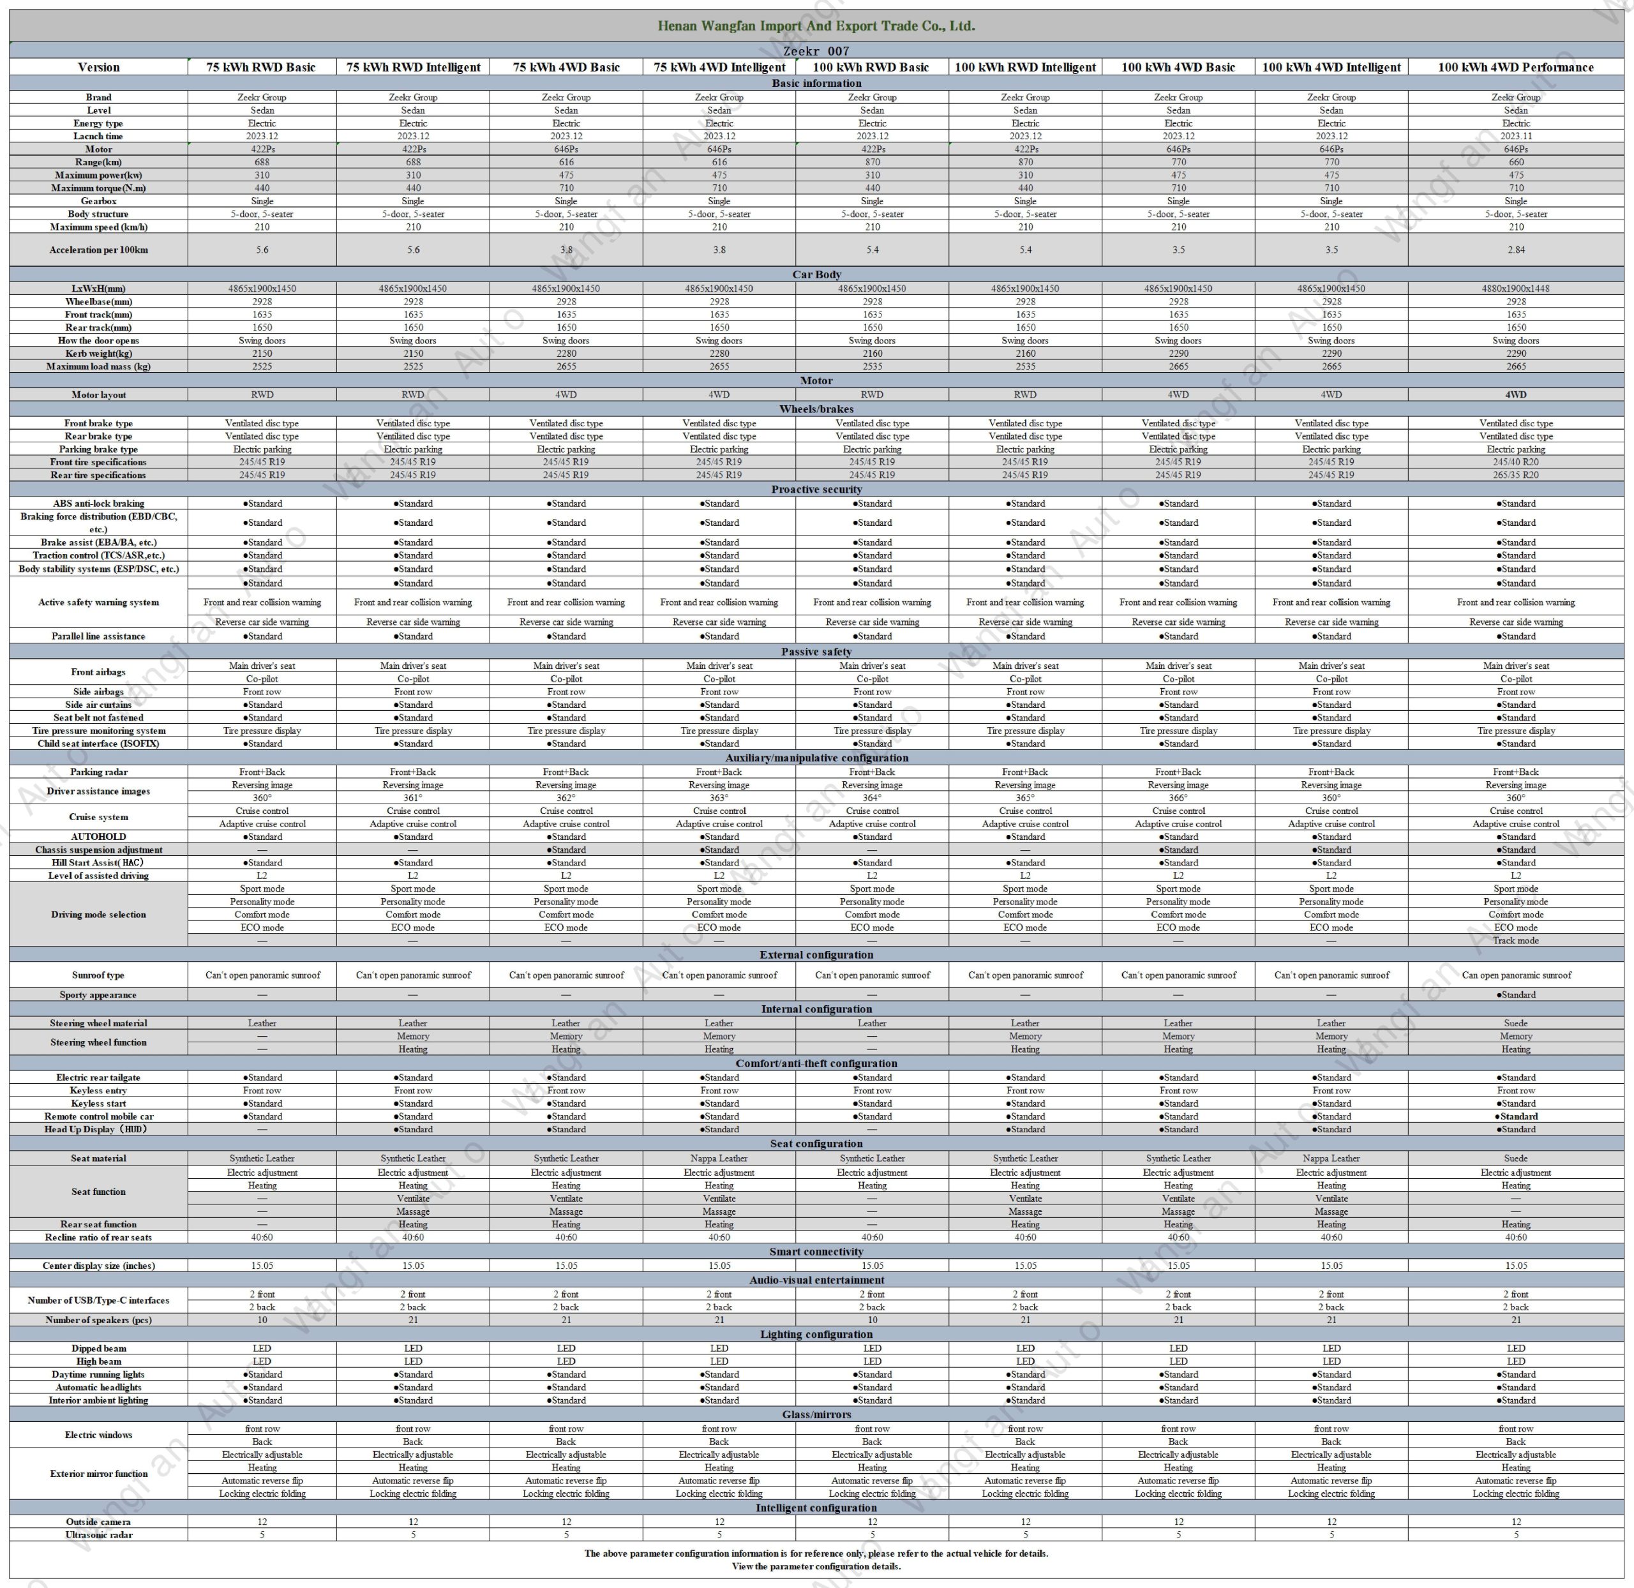
Task: Select the "Number of speakers (pcs)" row label
Action: [x=98, y=1319]
